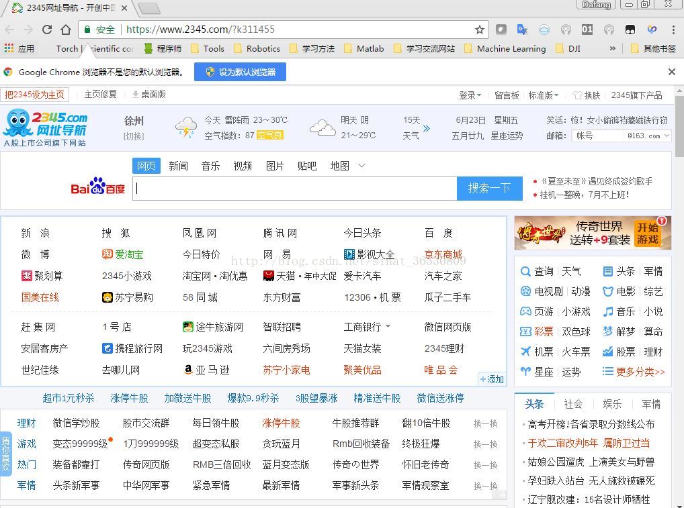
Task: Dismiss the default browser notification bar
Action: click(x=672, y=72)
